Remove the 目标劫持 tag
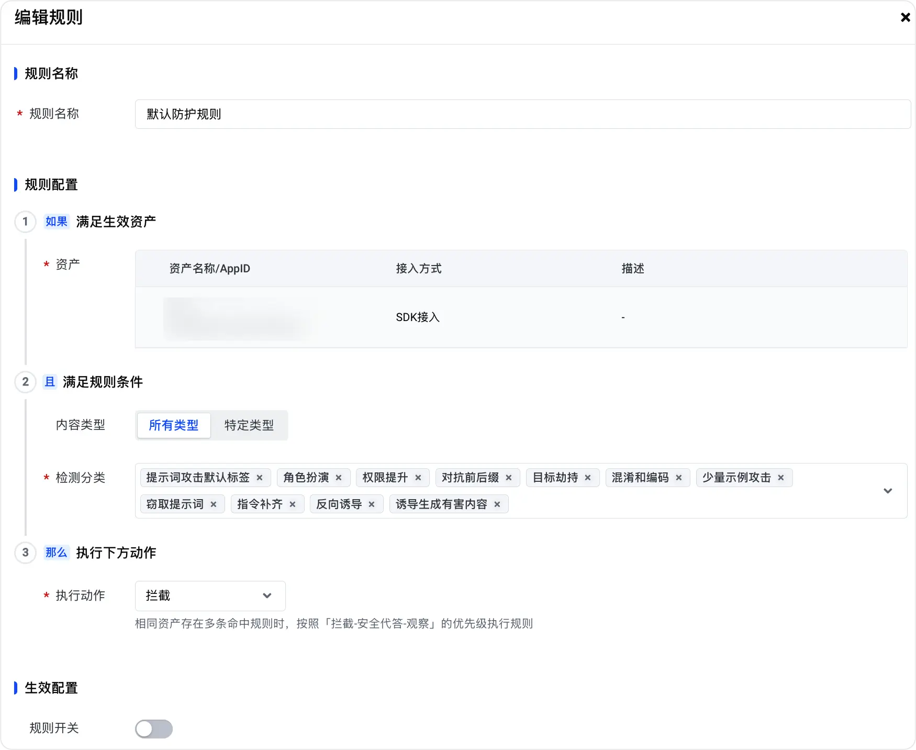The width and height of the screenshot is (916, 750). (588, 478)
